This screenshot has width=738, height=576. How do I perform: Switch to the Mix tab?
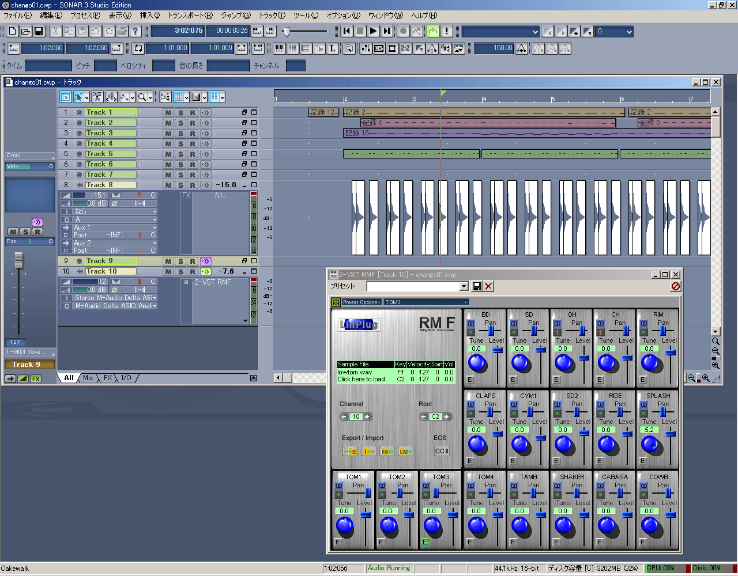click(88, 378)
